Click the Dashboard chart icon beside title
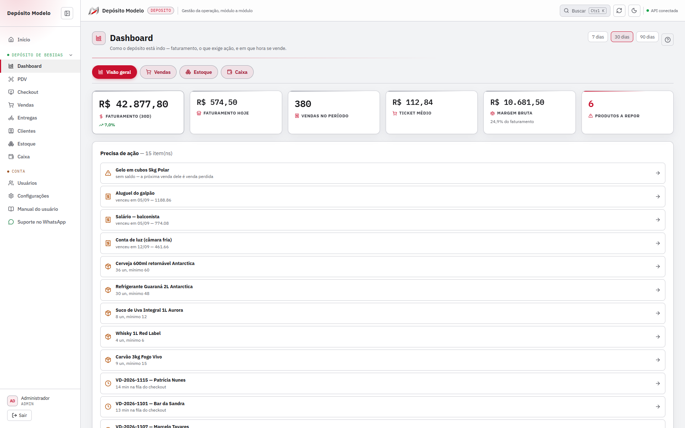Screen dimensions: 685x428 99,38
